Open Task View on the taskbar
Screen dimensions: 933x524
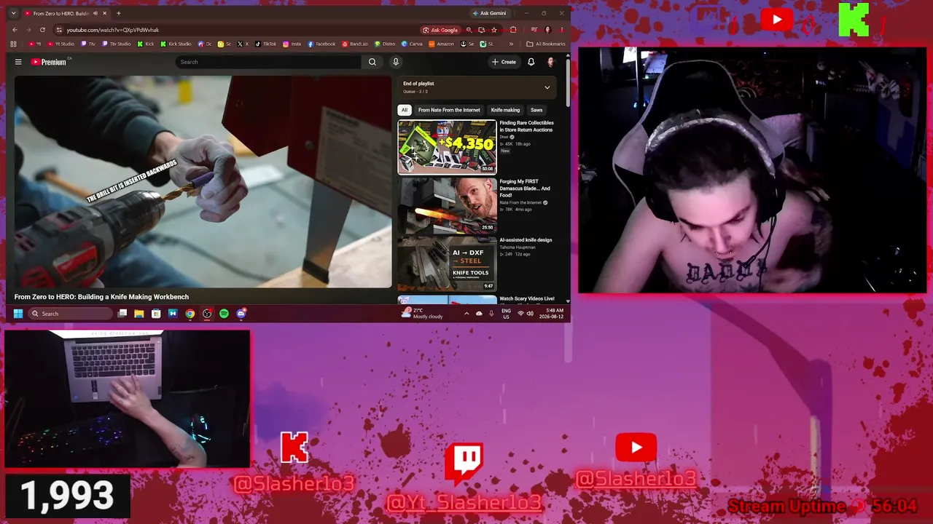(x=122, y=314)
